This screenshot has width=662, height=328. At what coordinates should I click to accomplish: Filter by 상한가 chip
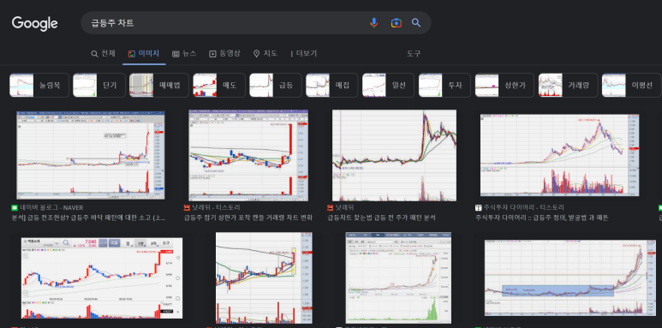coord(504,86)
